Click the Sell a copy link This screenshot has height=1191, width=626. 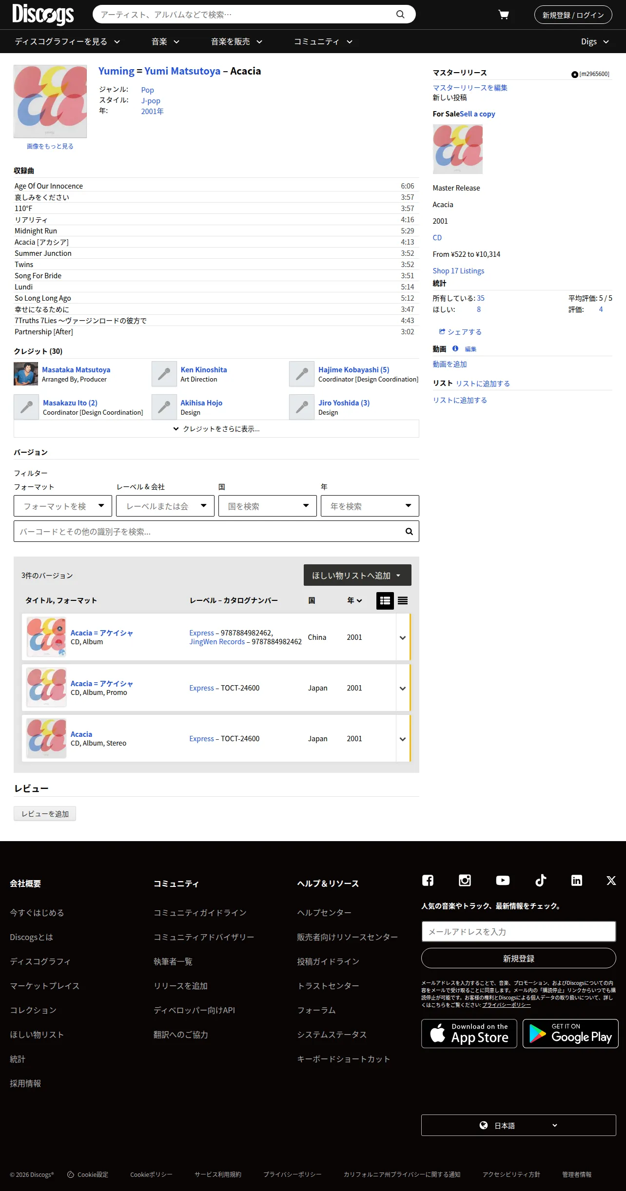477,114
